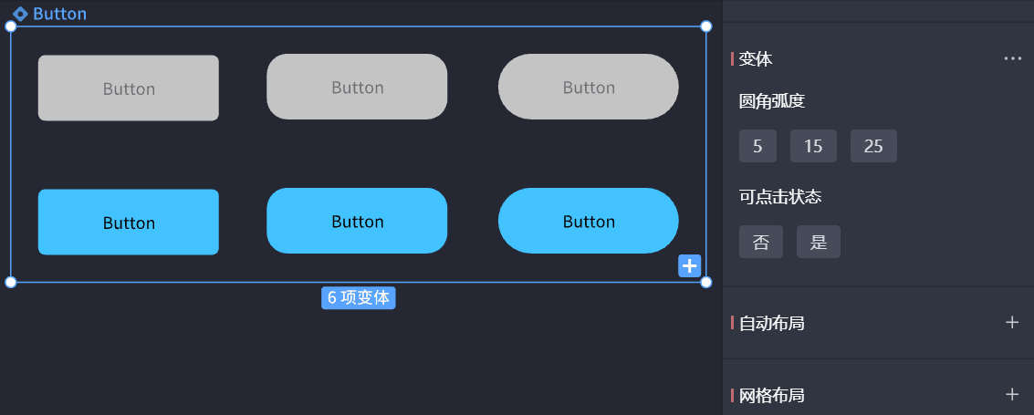Click the 可点击状态 property name

click(x=781, y=196)
